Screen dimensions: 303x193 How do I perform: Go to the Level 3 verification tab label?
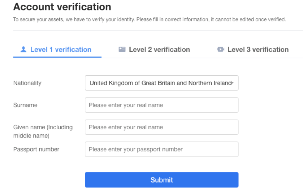[x=258, y=49]
